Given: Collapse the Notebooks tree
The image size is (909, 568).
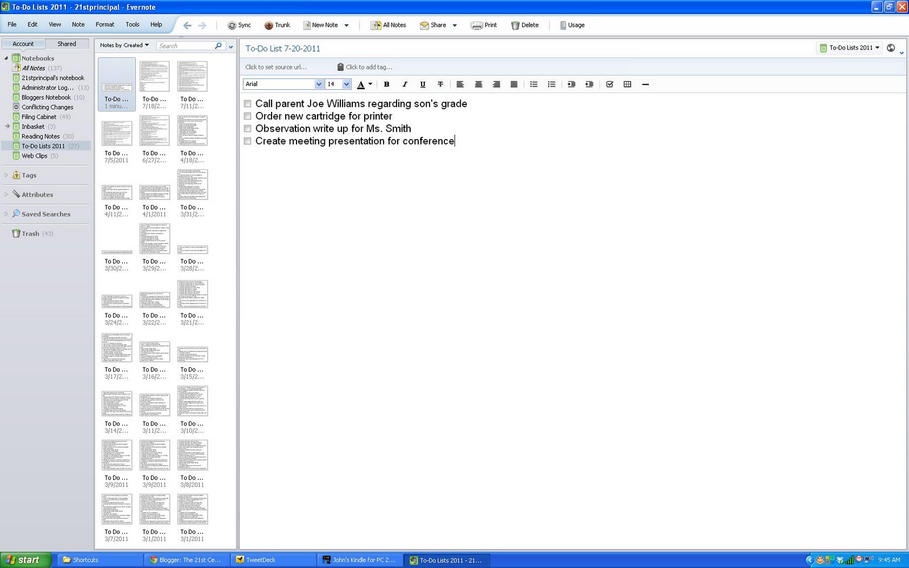Looking at the screenshot, I should point(6,58).
